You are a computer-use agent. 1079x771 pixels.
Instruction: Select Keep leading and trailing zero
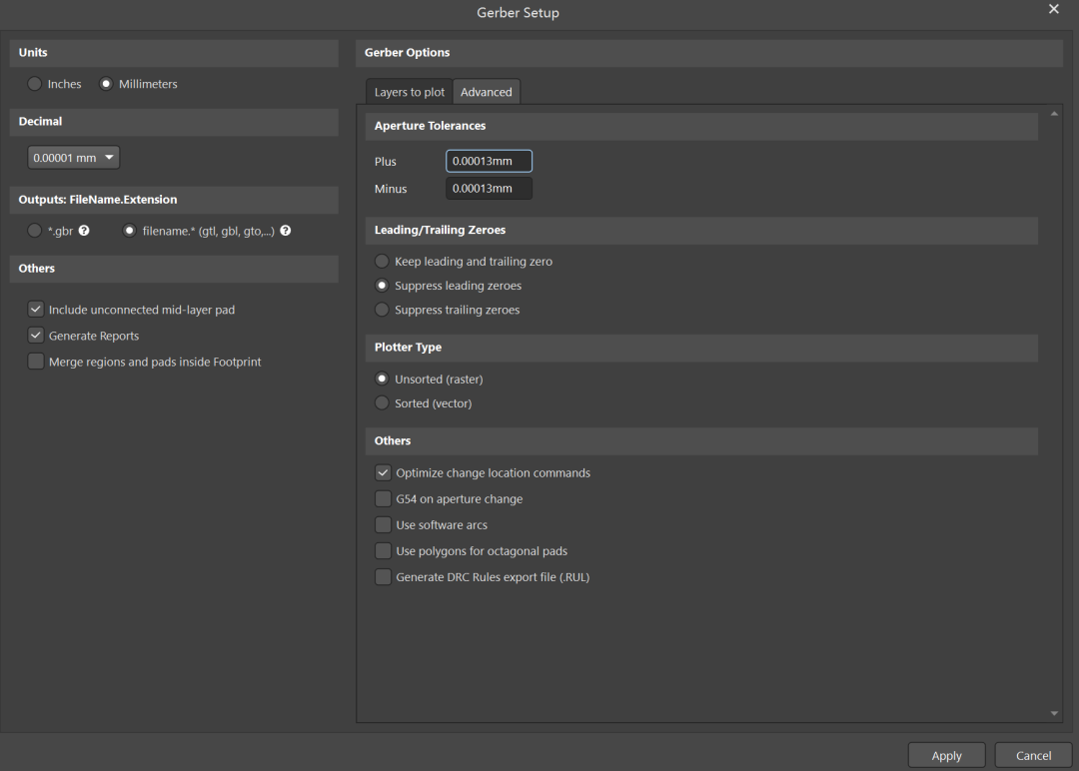coord(382,262)
